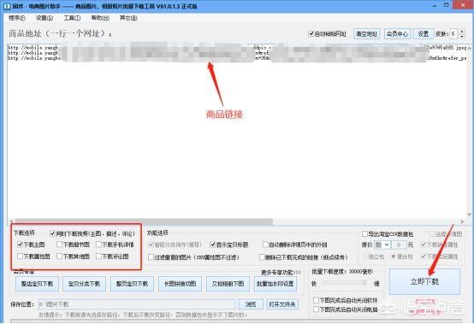Click the 长图拼接切图 button
Image resolution: width=474 pixels, height=324 pixels.
click(180, 284)
